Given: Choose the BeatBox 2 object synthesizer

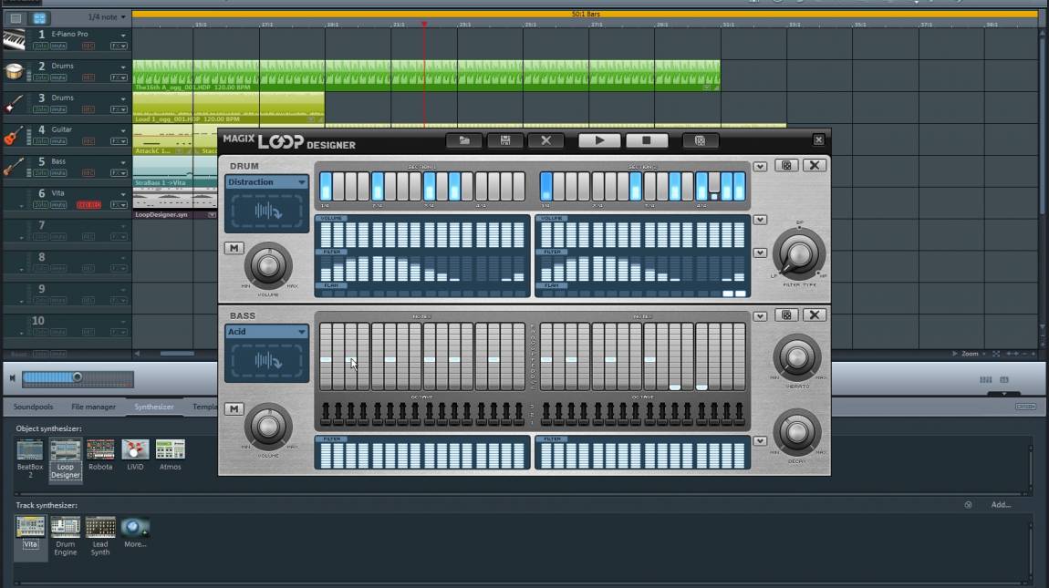Looking at the screenshot, I should coord(30,459).
